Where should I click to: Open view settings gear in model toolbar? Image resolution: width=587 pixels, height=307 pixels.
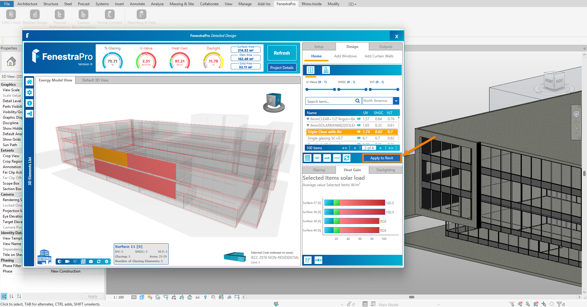107,262
